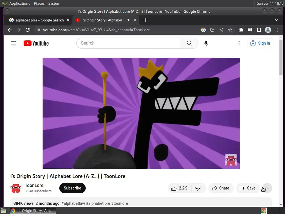Viewport: 285px width, 214px height.
Task: Bookmark this page with the star
Action: click(x=230, y=30)
